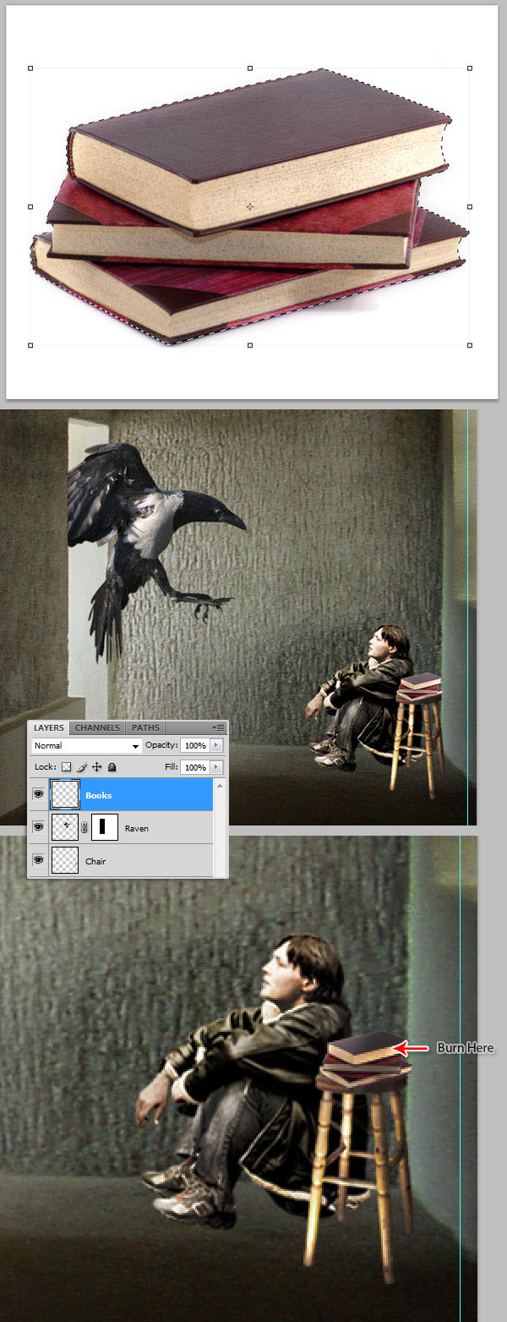Click the top-center transform handle on books
The height and width of the screenshot is (1322, 507).
coord(250,69)
